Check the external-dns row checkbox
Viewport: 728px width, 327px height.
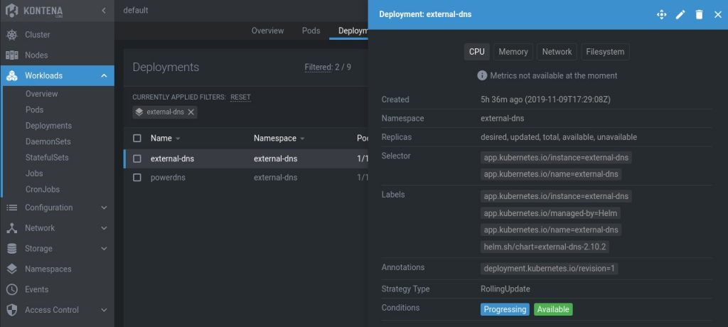(137, 159)
